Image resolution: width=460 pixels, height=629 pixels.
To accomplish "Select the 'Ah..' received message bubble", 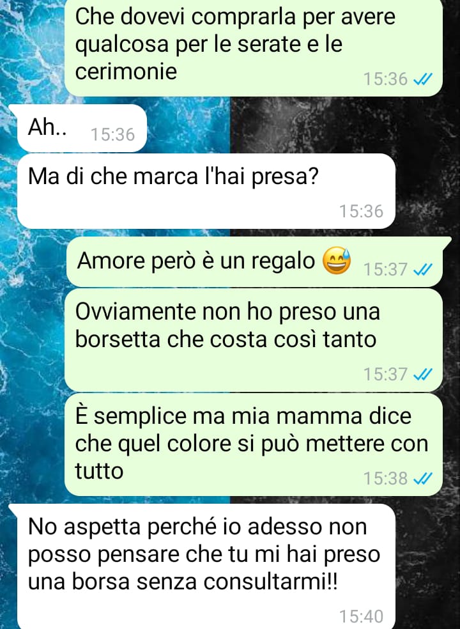I will [82, 128].
